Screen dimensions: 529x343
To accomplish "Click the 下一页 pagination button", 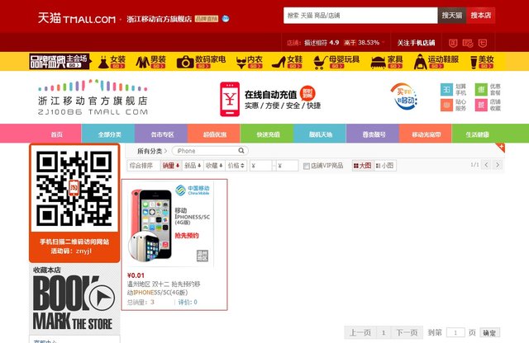I will coord(407,332).
